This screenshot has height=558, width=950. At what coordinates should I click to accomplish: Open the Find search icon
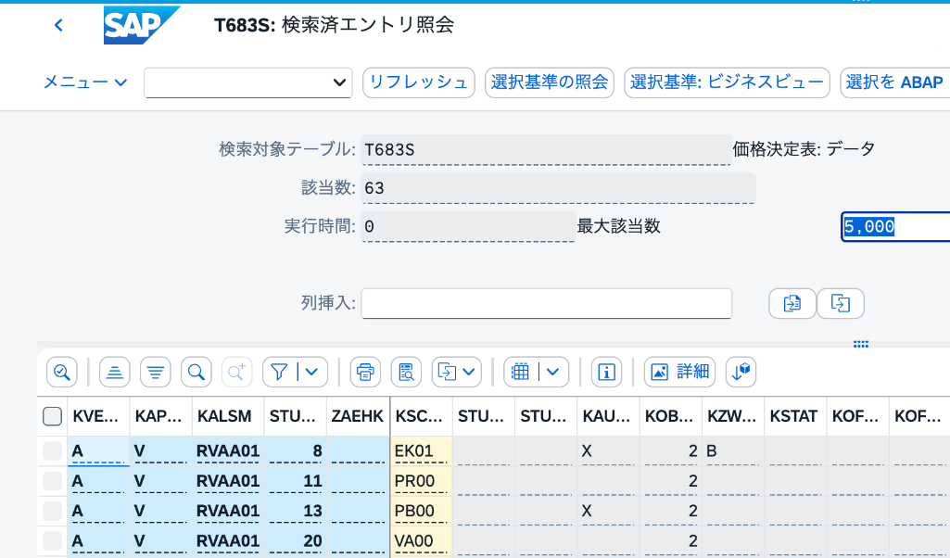click(196, 372)
